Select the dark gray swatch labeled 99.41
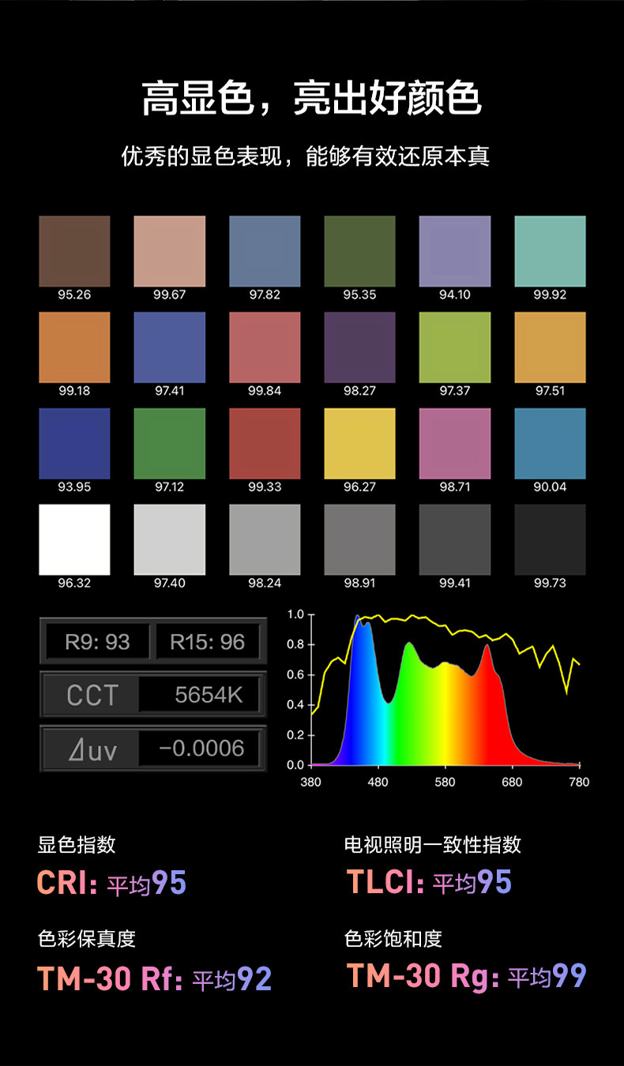624x1066 pixels. (x=455, y=540)
